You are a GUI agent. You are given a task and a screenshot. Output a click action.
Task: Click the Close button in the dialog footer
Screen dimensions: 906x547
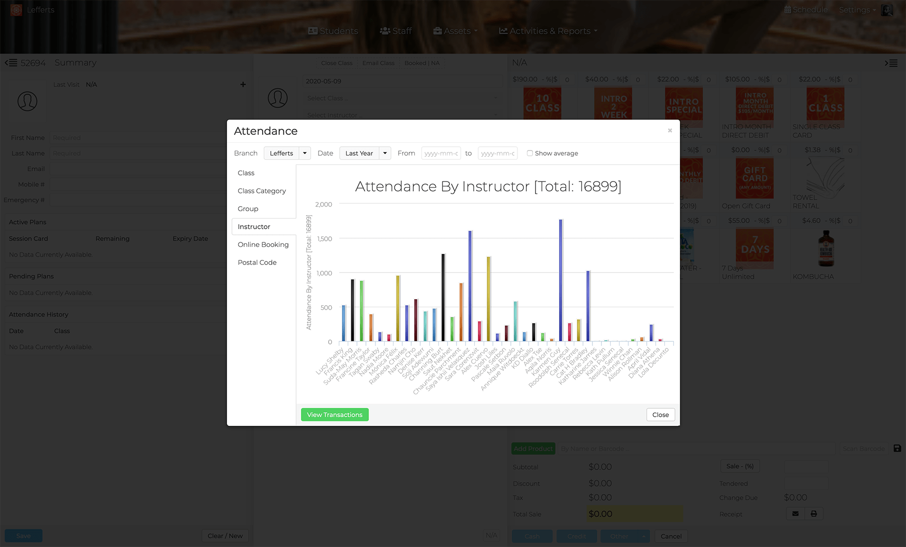[x=660, y=415]
